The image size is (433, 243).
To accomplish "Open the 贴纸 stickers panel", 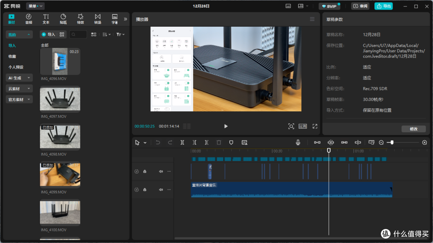I will pyautogui.click(x=63, y=19).
